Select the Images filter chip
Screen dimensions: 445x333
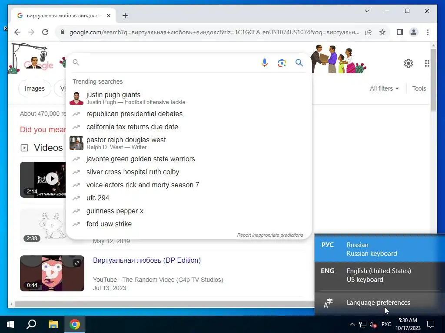pyautogui.click(x=35, y=88)
